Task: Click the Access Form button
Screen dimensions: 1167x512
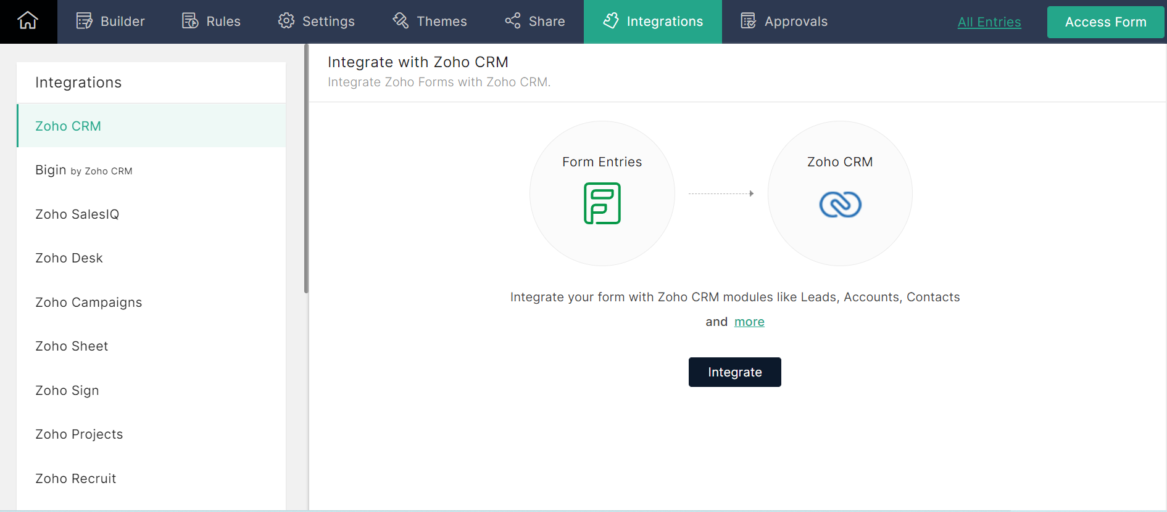Action: [1105, 22]
